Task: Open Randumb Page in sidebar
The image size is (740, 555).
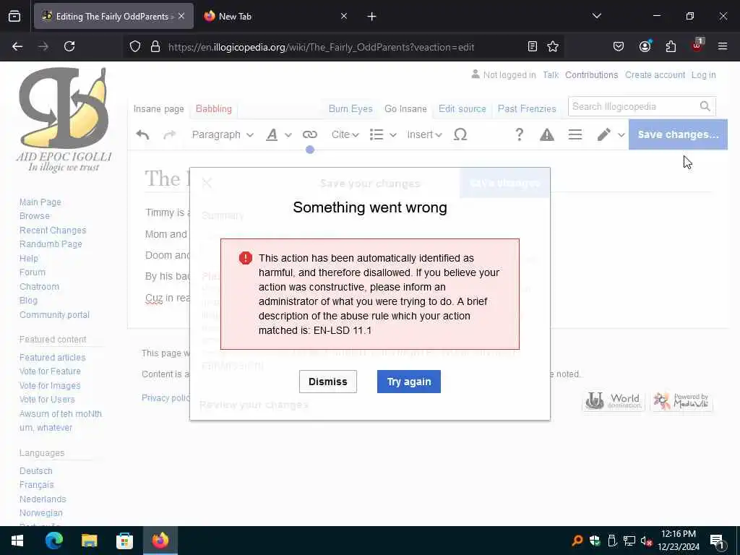Action: [x=51, y=244]
